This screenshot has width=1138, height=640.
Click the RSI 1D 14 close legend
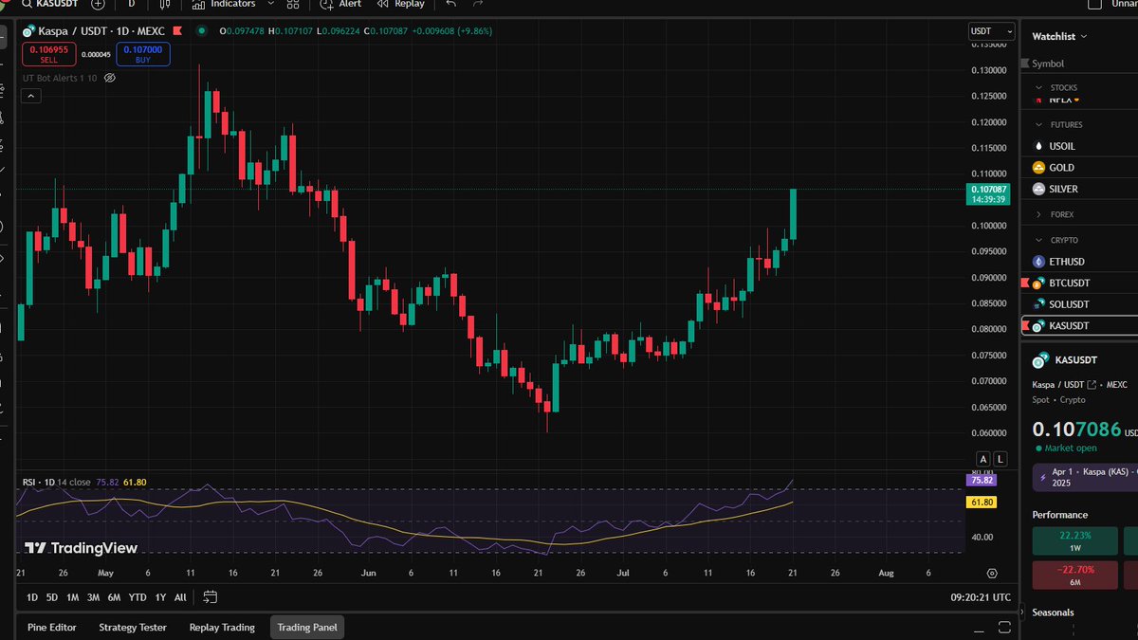click(56, 482)
